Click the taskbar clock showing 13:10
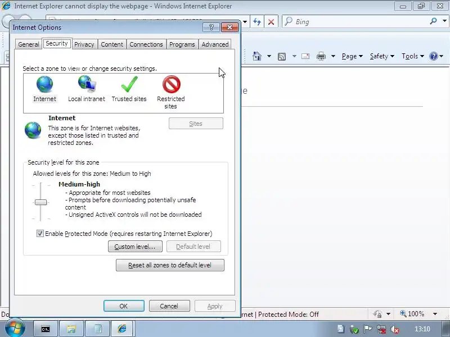The image size is (450, 337). (422, 329)
